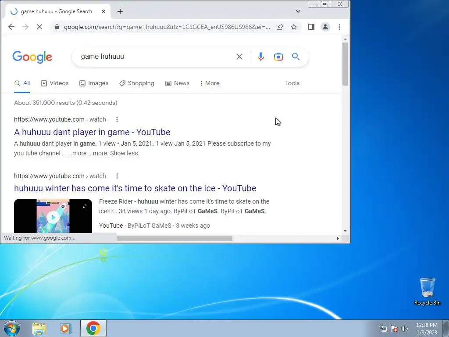
Task: Click the address bar URL
Action: pos(167,27)
